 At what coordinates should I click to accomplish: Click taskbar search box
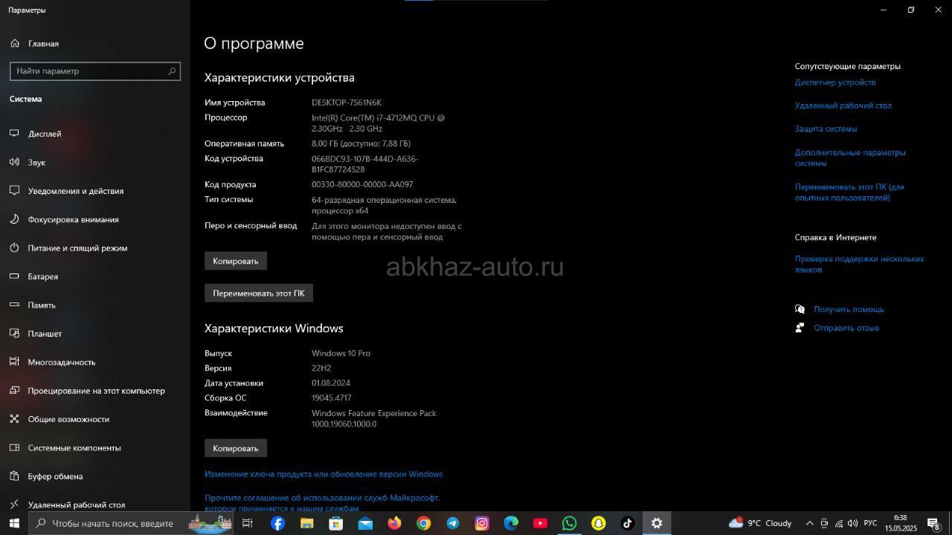tap(131, 523)
